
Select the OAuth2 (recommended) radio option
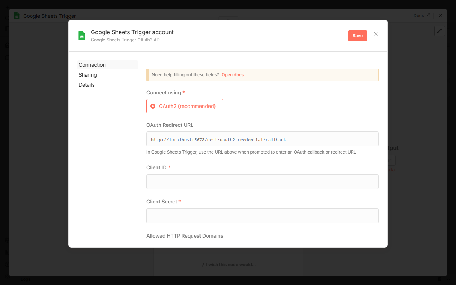[185, 106]
